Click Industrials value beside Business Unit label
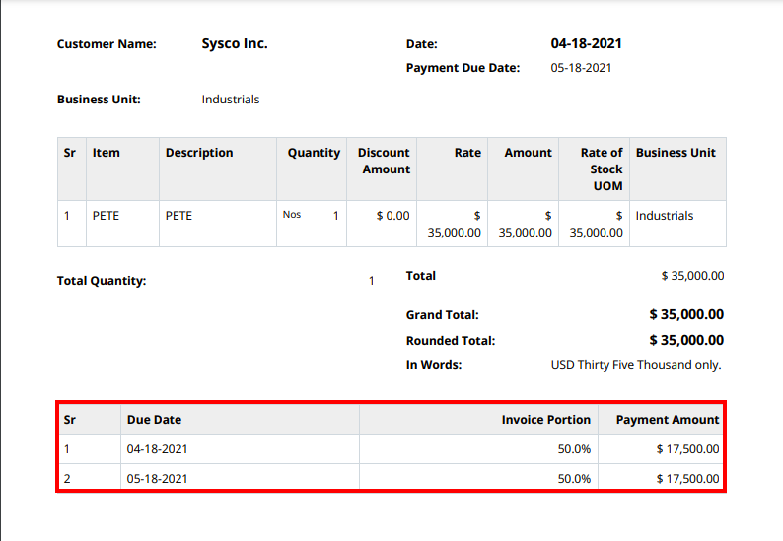This screenshot has height=541, width=783. 231,100
